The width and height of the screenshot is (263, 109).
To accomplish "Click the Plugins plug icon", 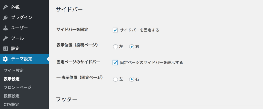I will [x=5, y=18].
